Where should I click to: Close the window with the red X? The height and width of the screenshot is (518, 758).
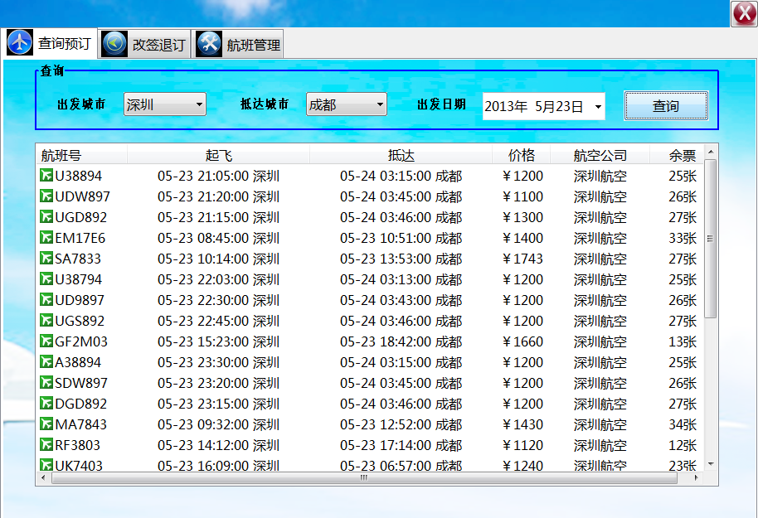(744, 13)
